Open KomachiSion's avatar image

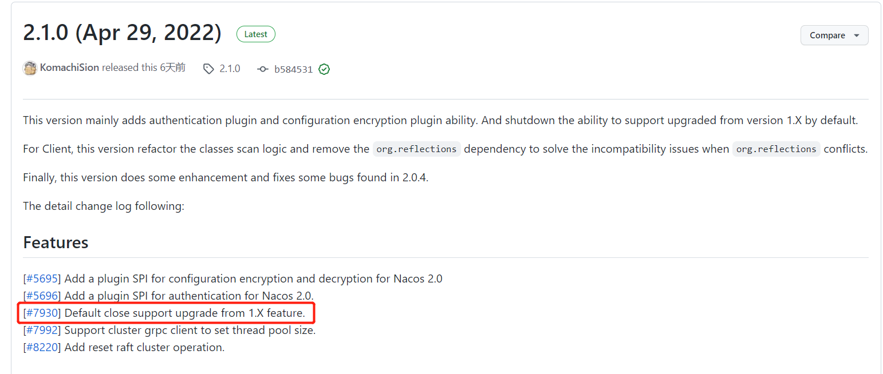30,67
